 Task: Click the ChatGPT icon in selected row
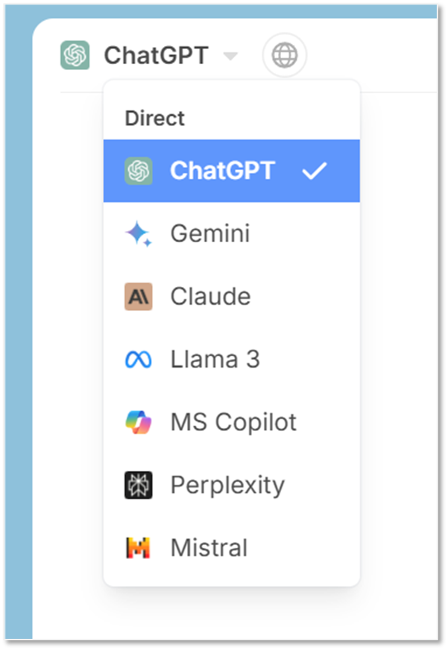click(x=139, y=171)
